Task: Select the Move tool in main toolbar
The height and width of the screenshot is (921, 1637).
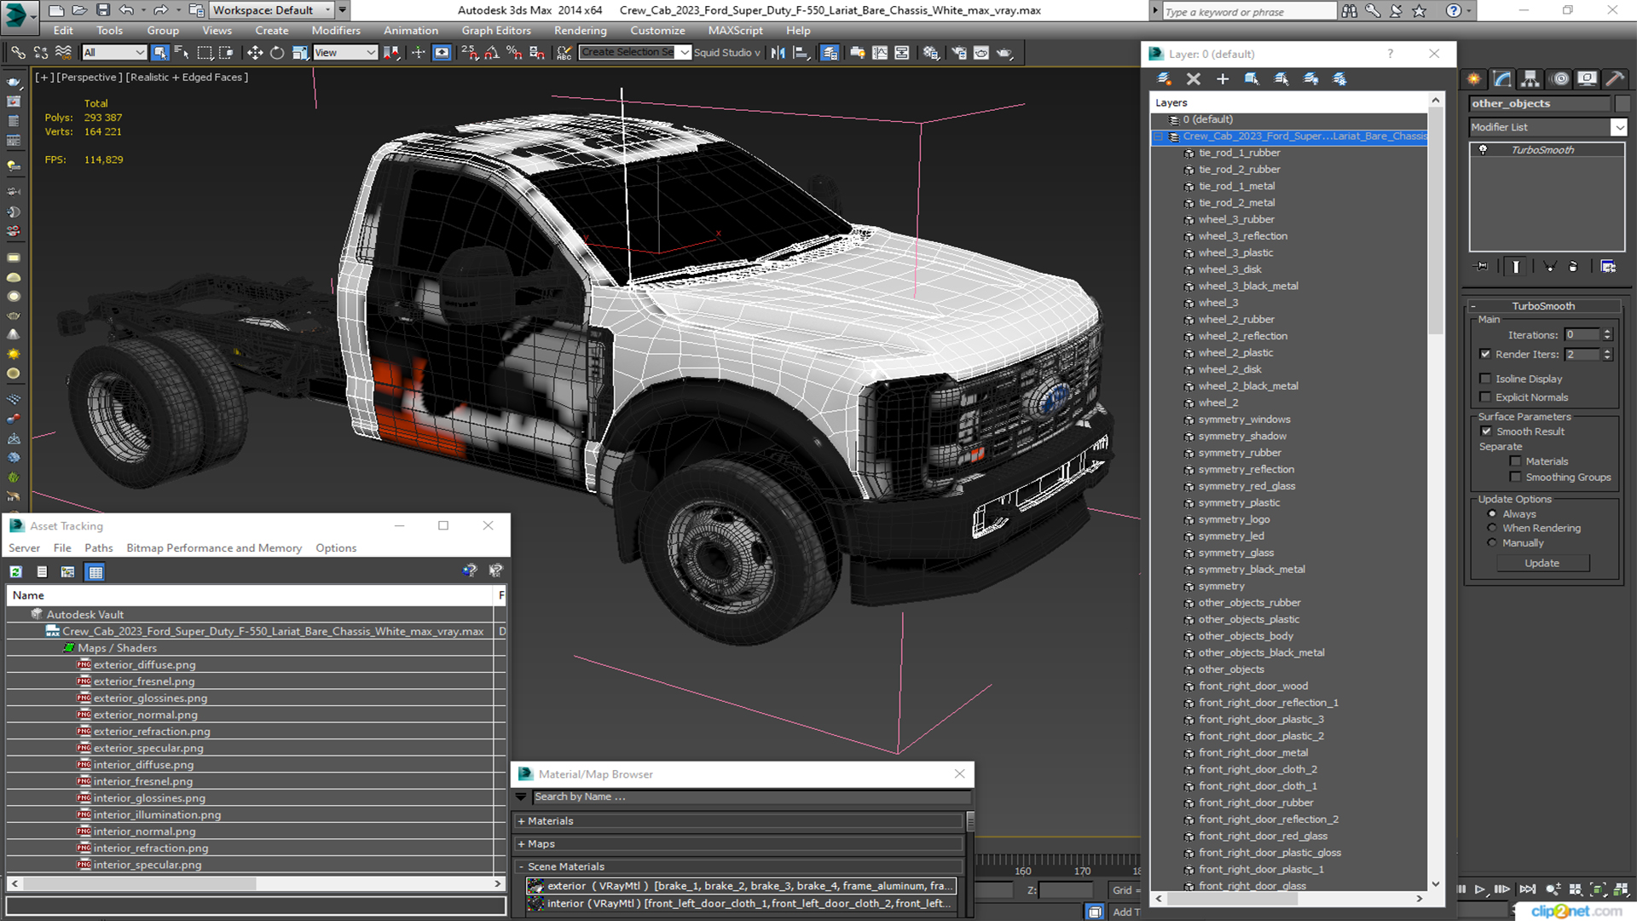Action: click(255, 53)
